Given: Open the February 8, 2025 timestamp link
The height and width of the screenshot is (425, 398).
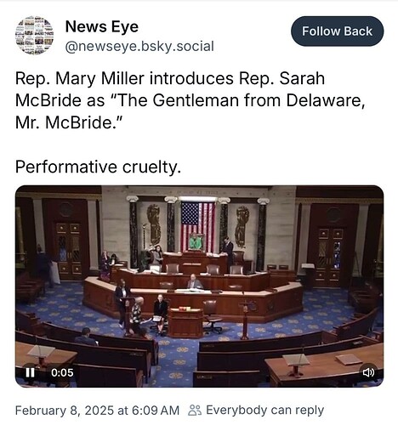Looking at the screenshot, I should pyautogui.click(x=97, y=411).
